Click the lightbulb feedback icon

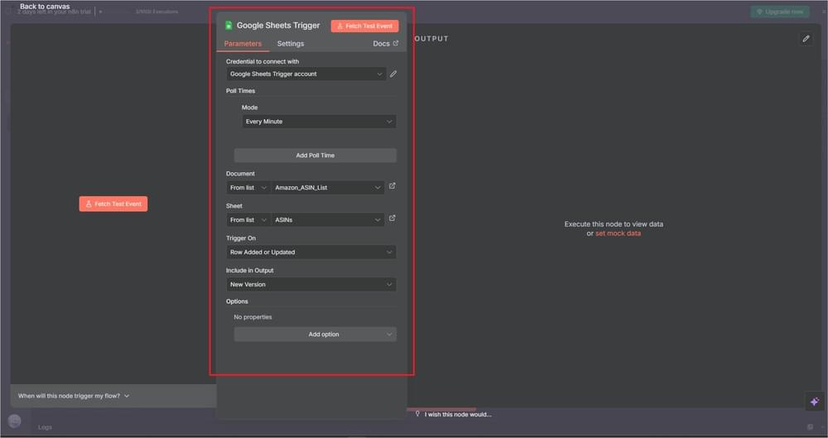[418, 414]
